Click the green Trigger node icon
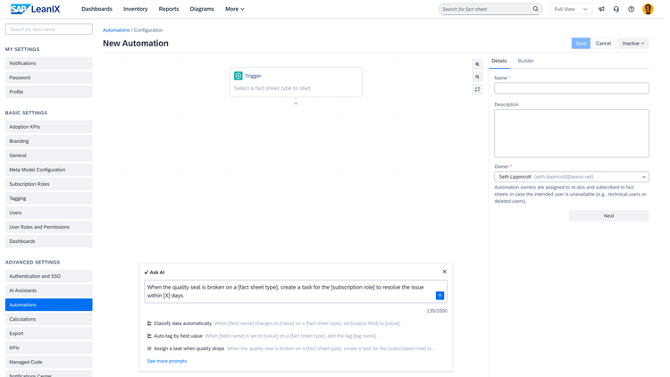 tap(239, 76)
